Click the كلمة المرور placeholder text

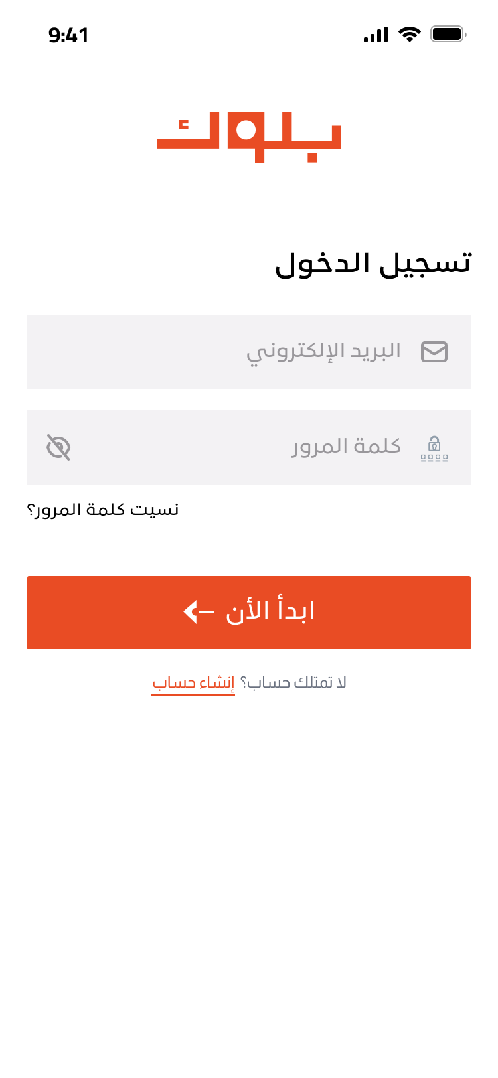click(346, 446)
